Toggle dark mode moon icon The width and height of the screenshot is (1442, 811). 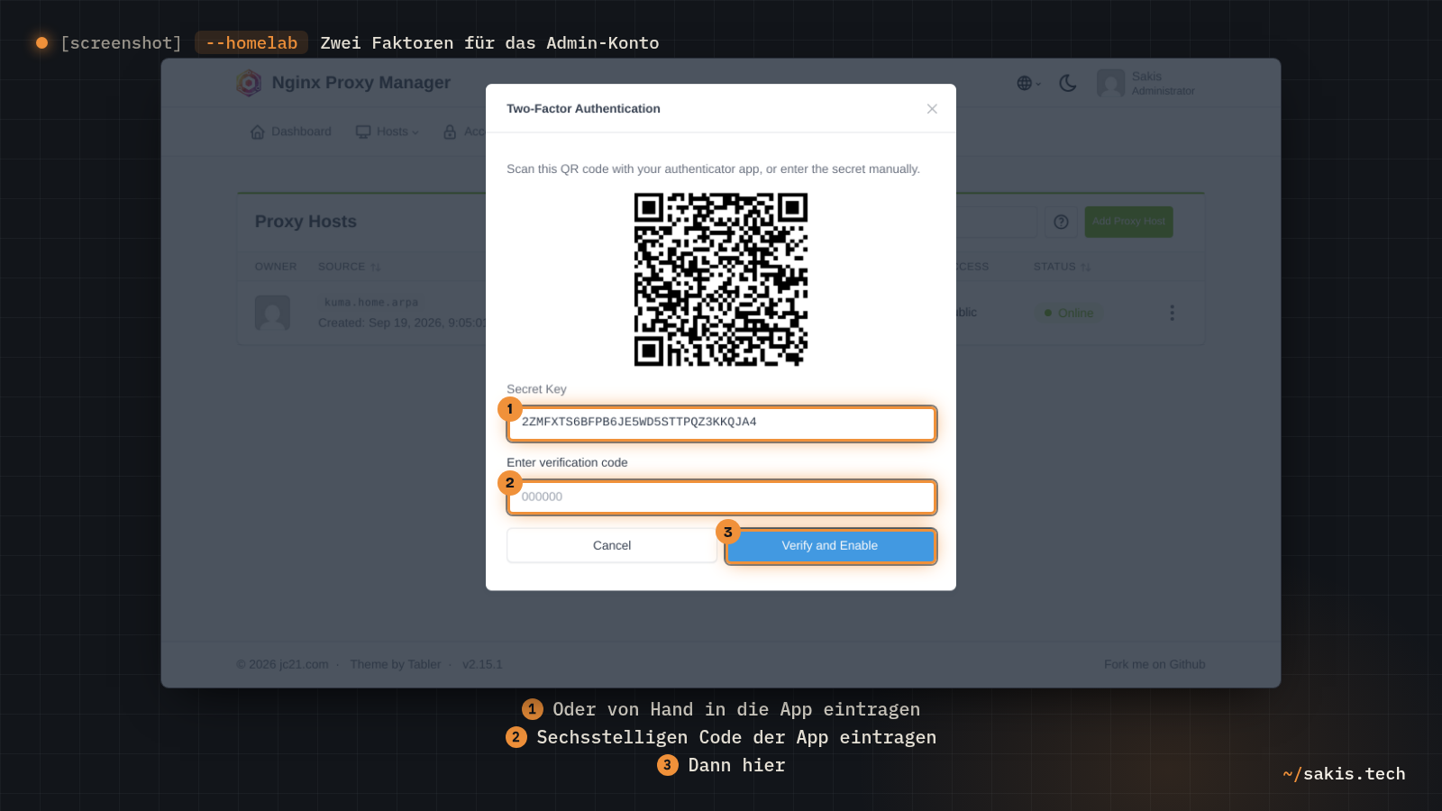pos(1068,83)
